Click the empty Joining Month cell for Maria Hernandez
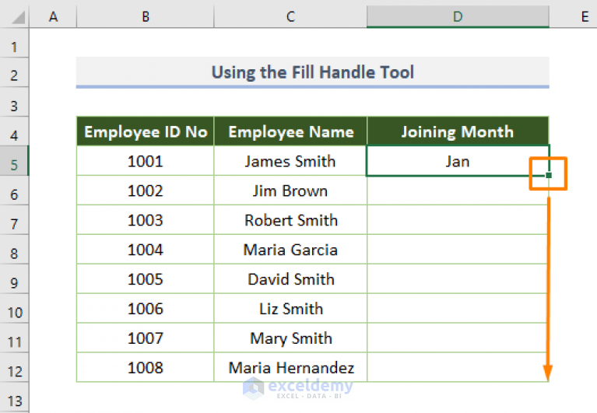The height and width of the screenshot is (413, 597). [458, 367]
